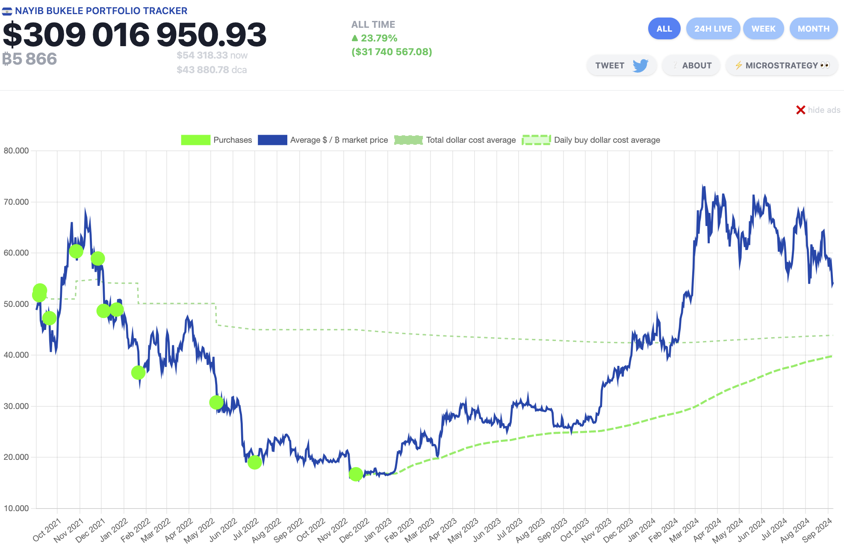The height and width of the screenshot is (559, 844).
Task: Select the ALL time range tab
Action: coord(664,29)
